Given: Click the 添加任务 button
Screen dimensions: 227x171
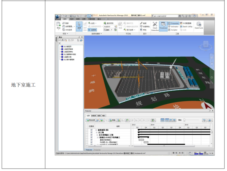Looking at the screenshot, I should point(90,120).
